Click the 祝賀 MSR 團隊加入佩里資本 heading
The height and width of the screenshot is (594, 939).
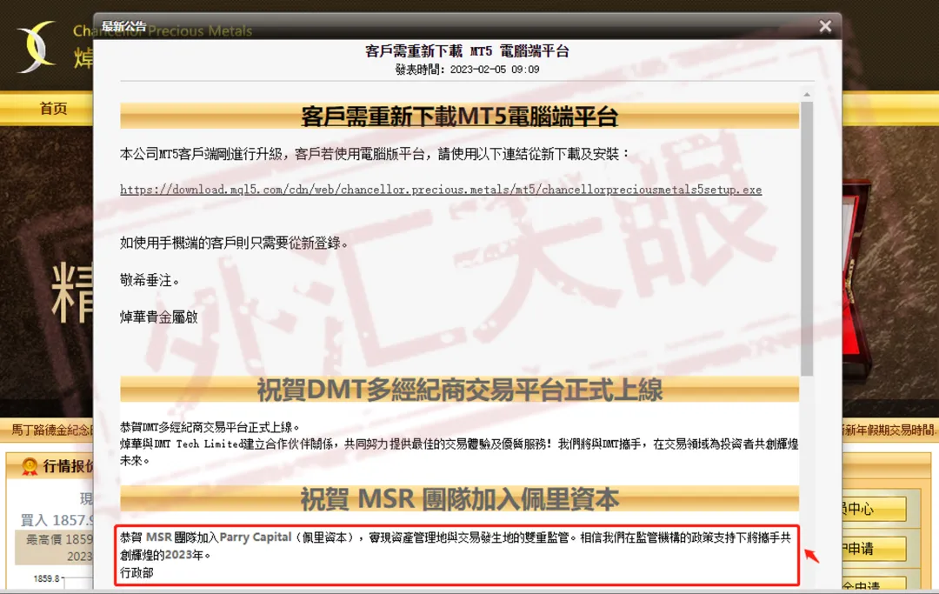click(459, 499)
